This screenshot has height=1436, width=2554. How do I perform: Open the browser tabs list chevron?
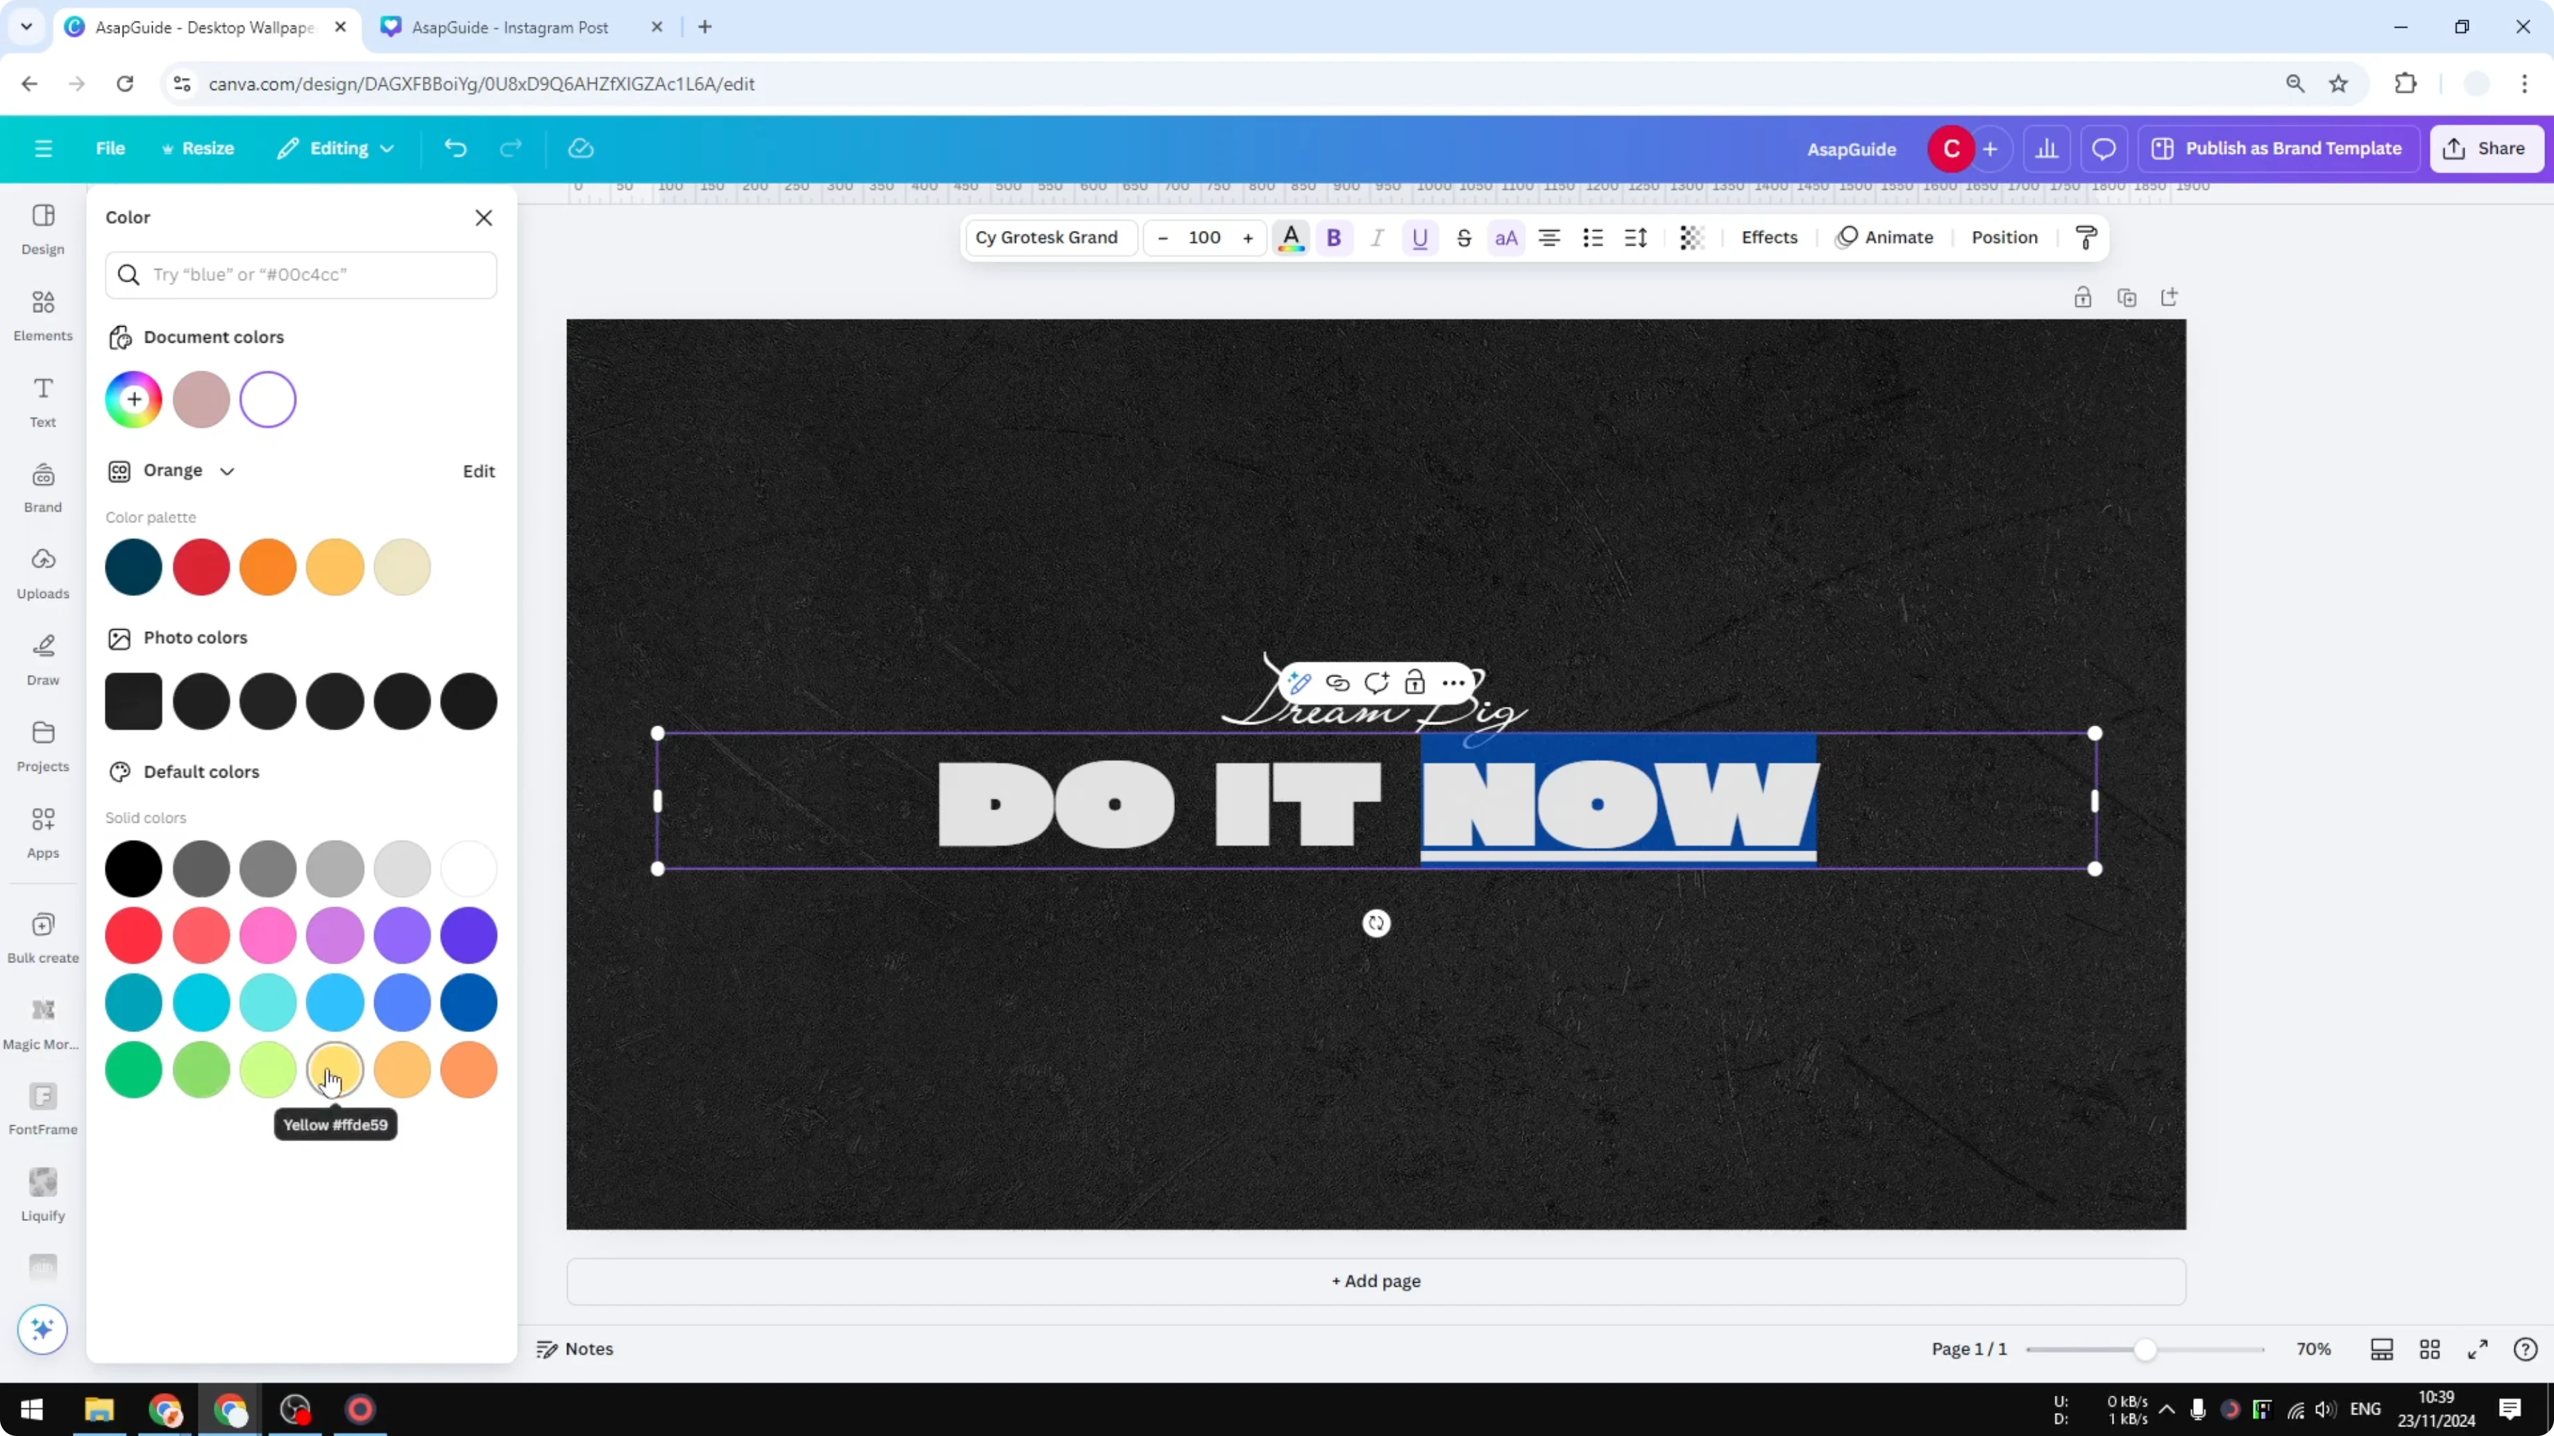[x=26, y=27]
